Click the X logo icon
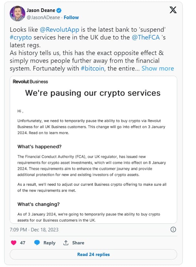196x267 pixels. pyautogui.click(x=173, y=10)
